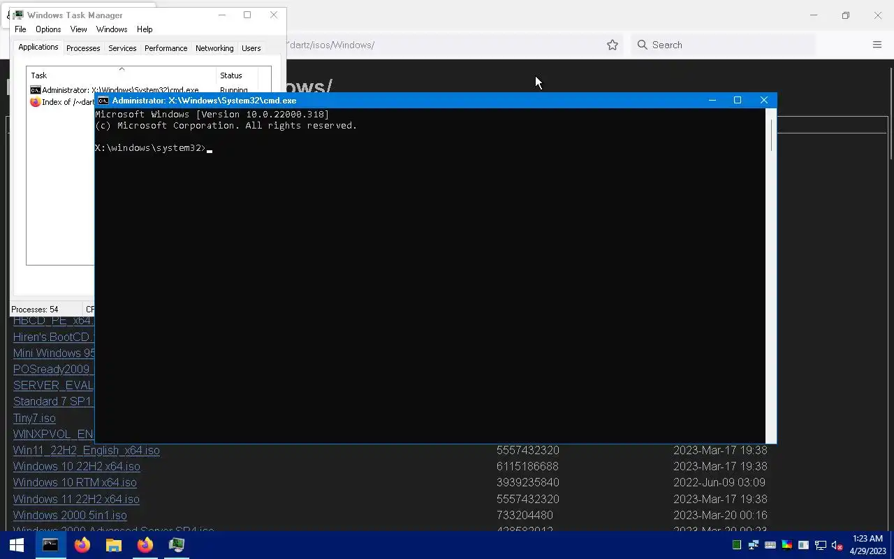Sort tasks by the Task column header
The width and height of the screenshot is (894, 559).
pyautogui.click(x=122, y=75)
